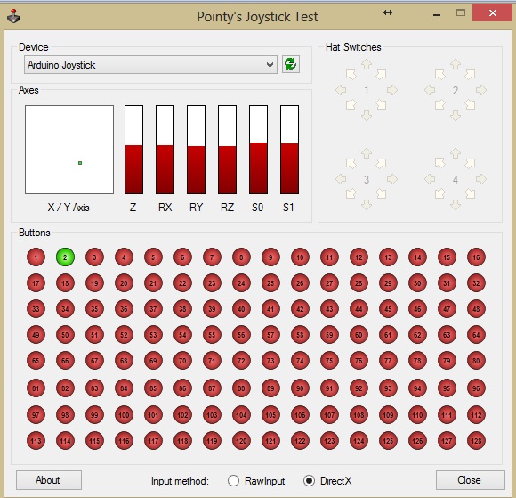The height and width of the screenshot is (498, 516).
Task: Click the double-arrow icon in title bar
Action: [388, 12]
